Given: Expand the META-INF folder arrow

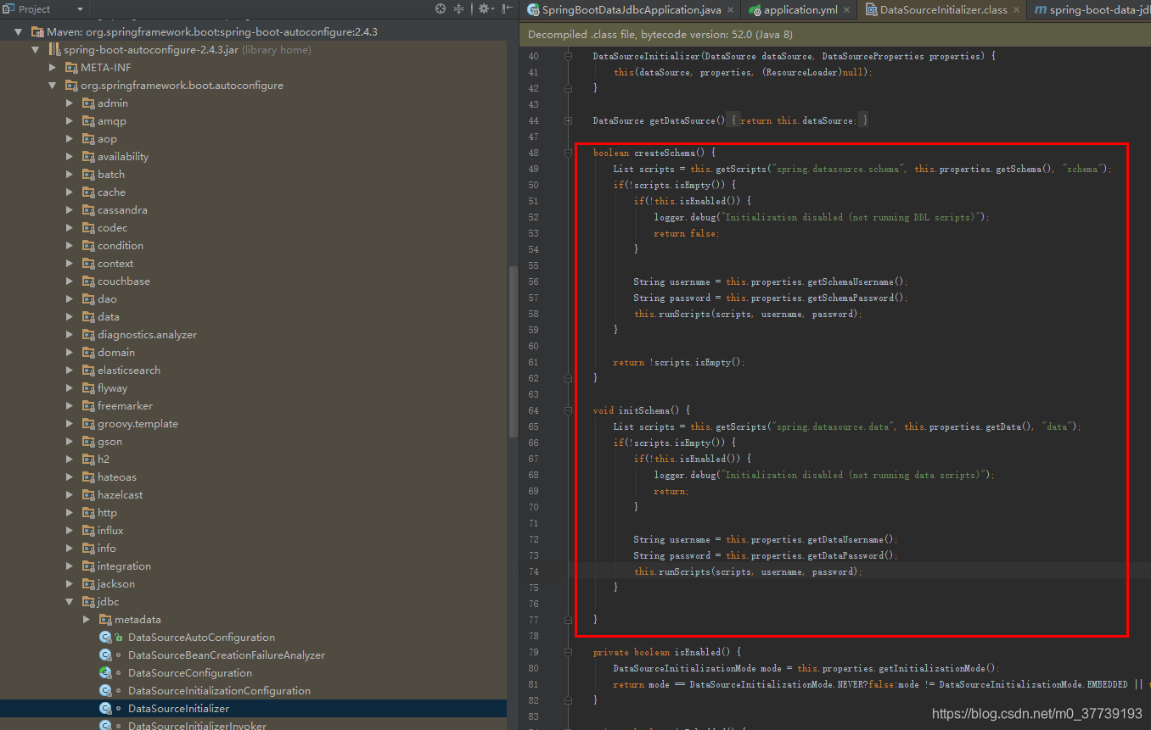Looking at the screenshot, I should (52, 68).
